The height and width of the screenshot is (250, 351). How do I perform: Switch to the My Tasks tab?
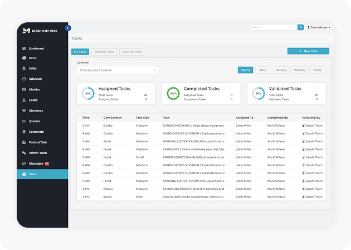click(80, 52)
